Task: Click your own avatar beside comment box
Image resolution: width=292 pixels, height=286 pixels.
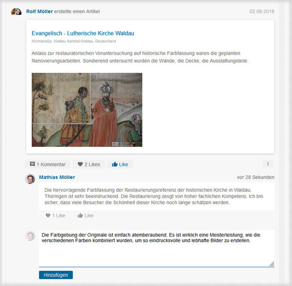Action: click(30, 236)
